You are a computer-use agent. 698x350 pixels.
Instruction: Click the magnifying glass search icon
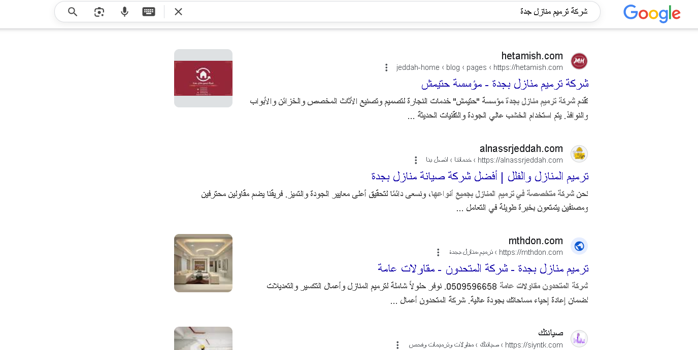point(73,12)
